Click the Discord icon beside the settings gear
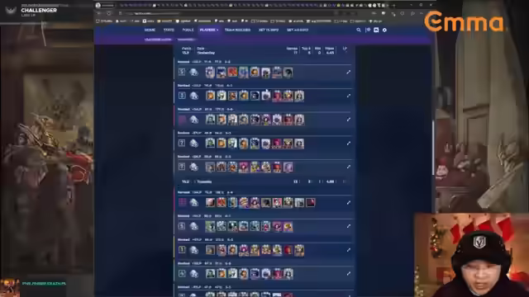This screenshot has width=529, height=297. (x=376, y=30)
